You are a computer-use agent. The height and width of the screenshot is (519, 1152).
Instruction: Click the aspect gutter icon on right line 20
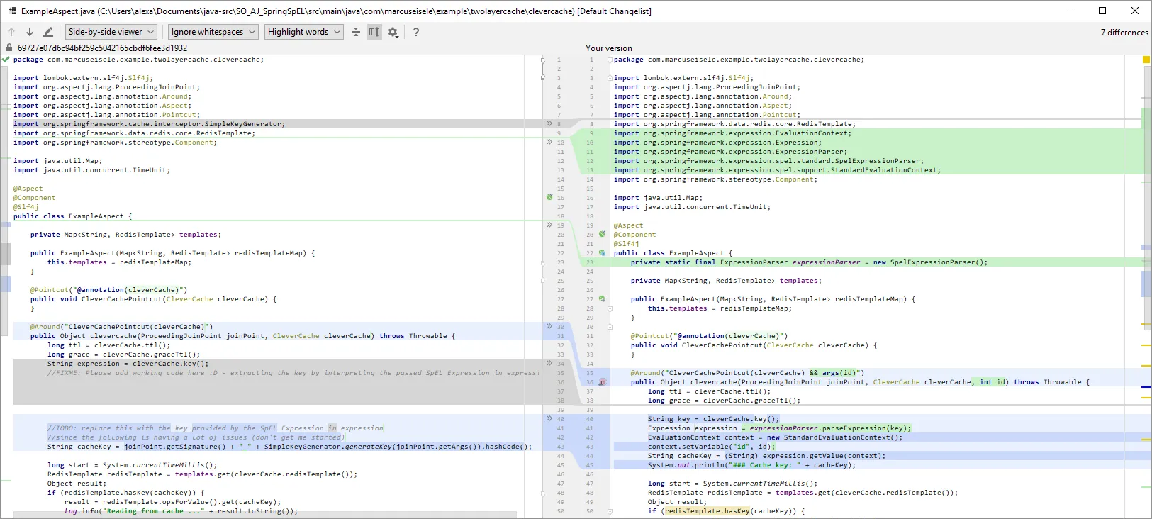[602, 234]
